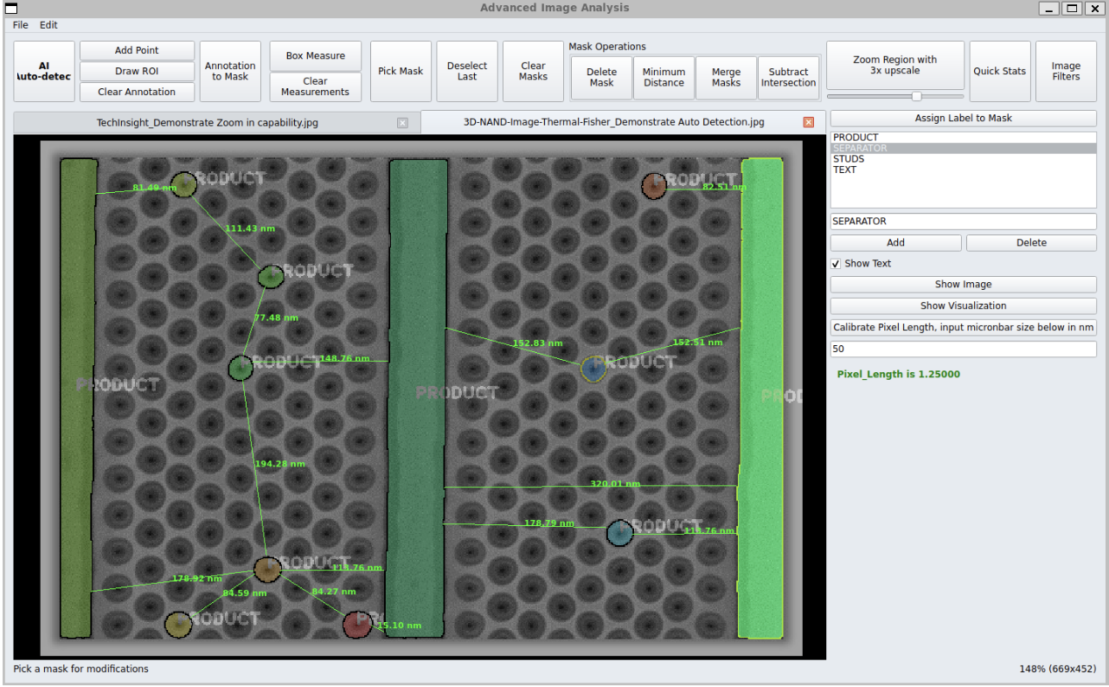Click Deselect Last button
The image size is (1109, 687).
pos(467,71)
